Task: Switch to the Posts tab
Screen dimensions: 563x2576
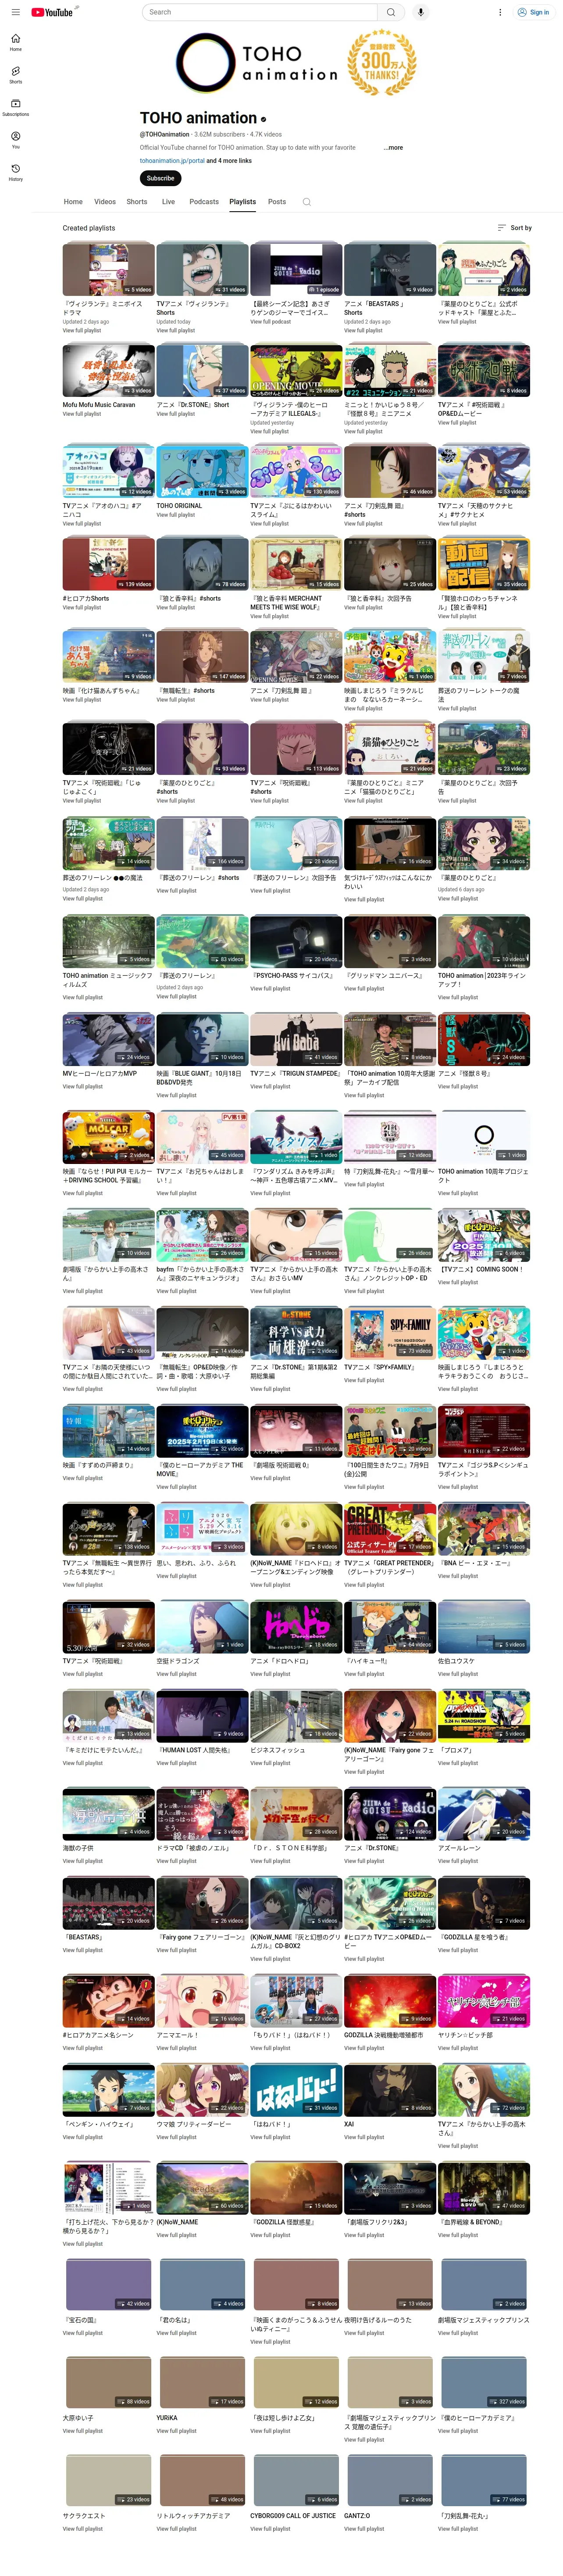Action: [x=277, y=202]
